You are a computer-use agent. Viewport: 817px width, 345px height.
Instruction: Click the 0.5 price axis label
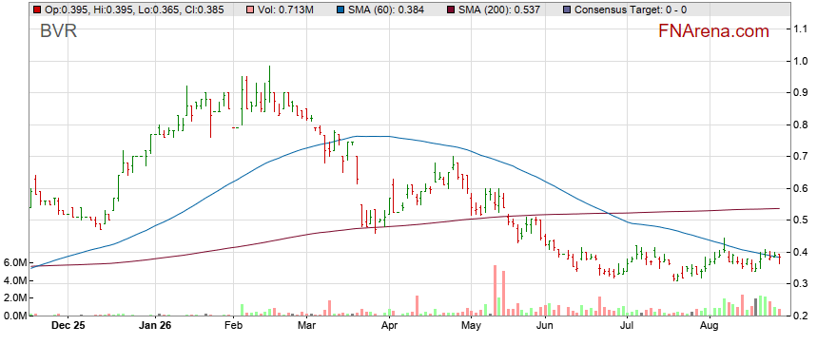tap(801, 220)
